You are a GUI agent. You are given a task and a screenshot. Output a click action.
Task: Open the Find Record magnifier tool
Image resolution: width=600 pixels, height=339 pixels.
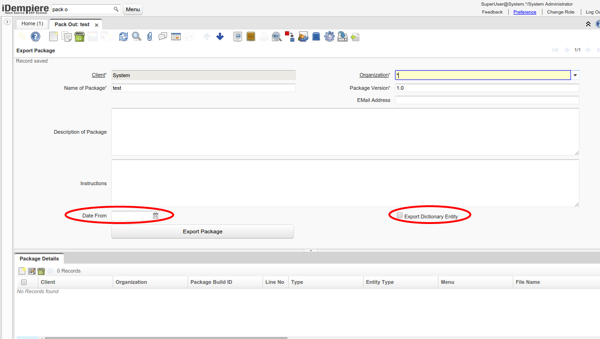[136, 36]
